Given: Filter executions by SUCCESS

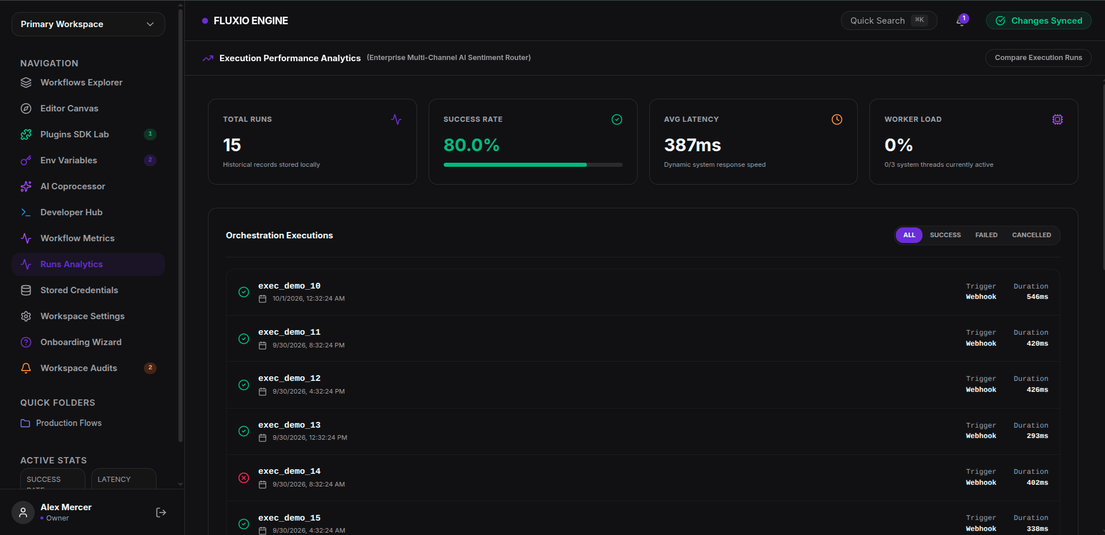Looking at the screenshot, I should coord(945,235).
